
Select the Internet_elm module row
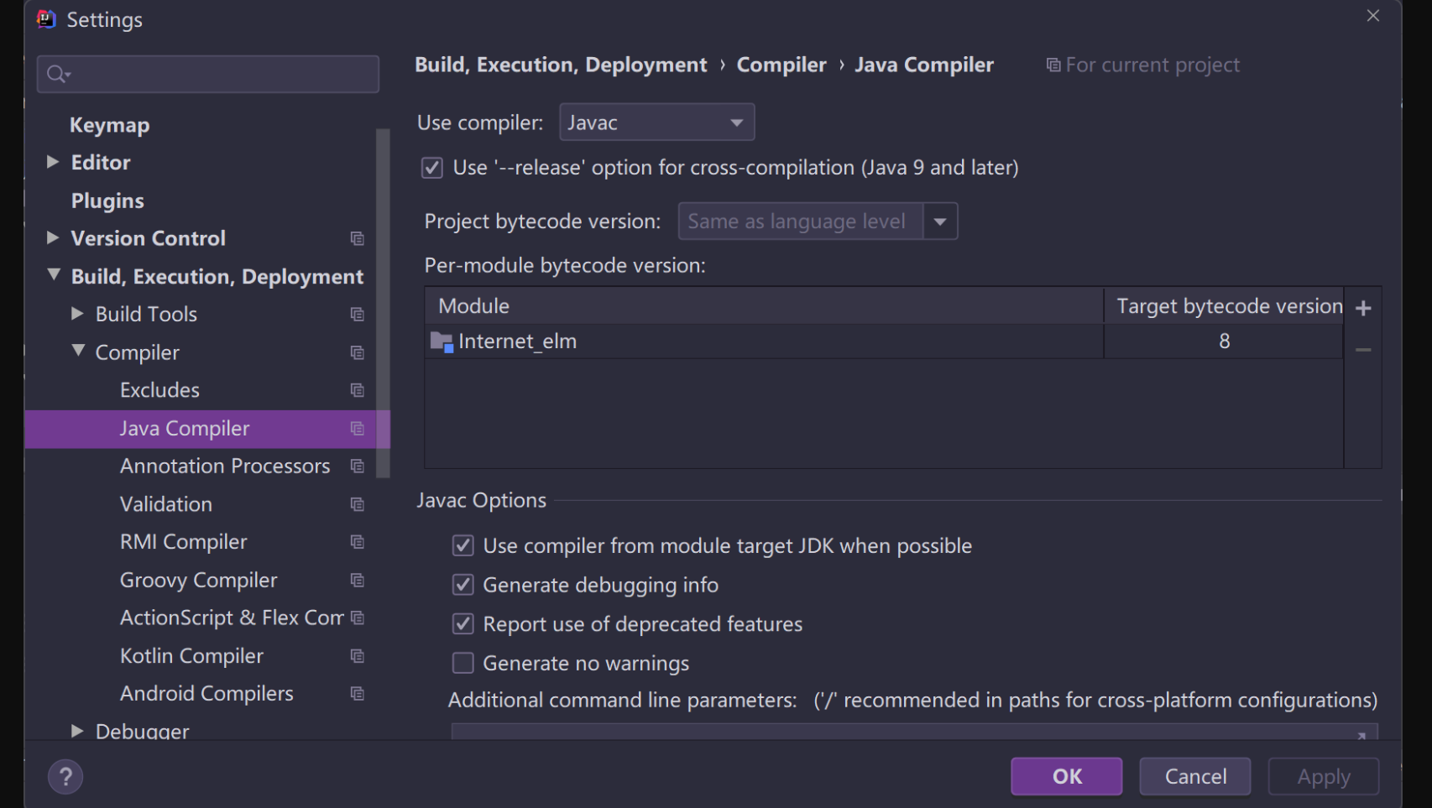884,341
